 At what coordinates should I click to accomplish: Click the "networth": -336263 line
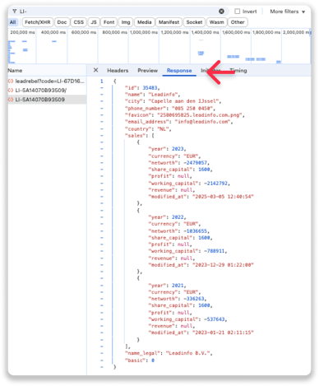pos(178,299)
